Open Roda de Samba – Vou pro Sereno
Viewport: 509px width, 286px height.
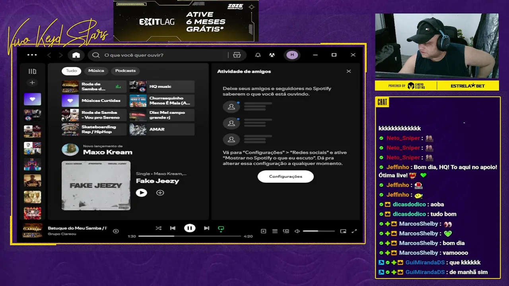pos(94,115)
